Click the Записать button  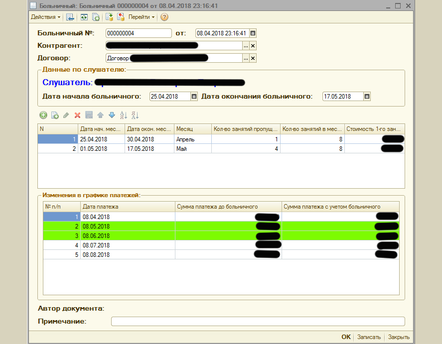[369, 337]
